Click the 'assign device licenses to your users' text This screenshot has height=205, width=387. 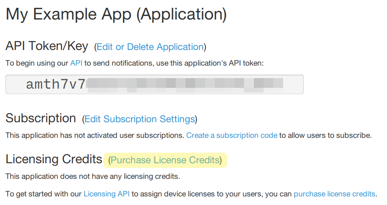tap(199, 194)
